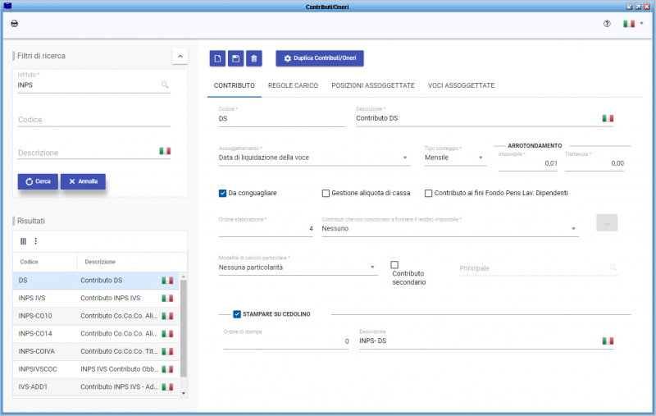Click the search magnifier in Istituto field
This screenshot has height=416, width=656.
point(165,85)
